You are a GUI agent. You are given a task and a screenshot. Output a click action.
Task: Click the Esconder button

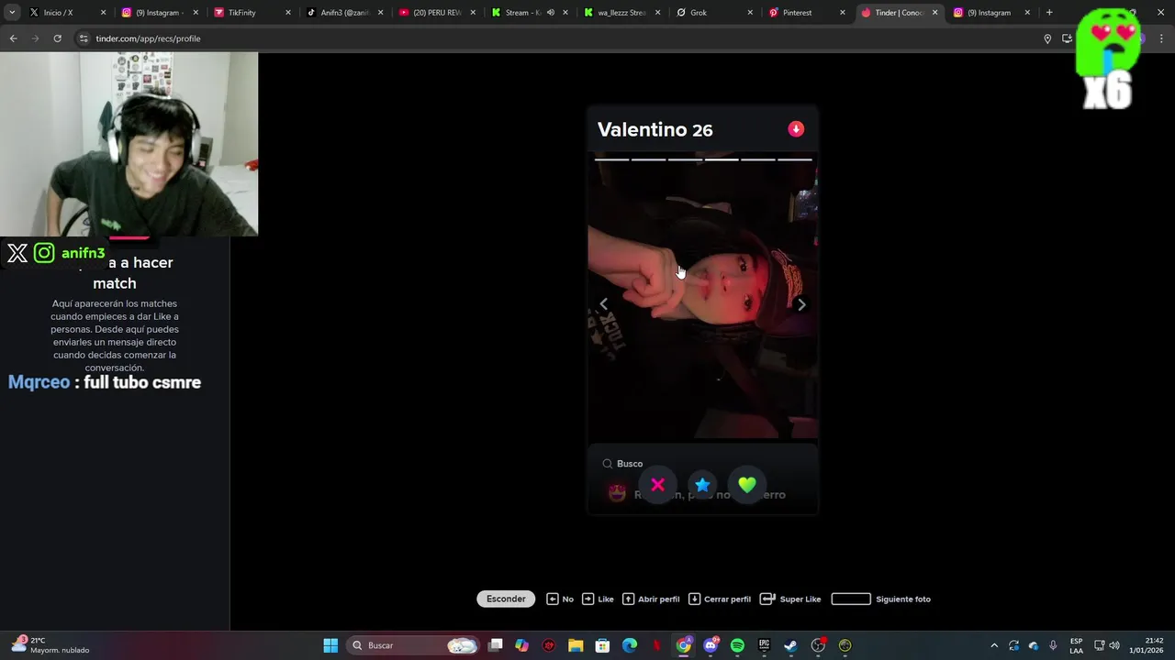point(506,599)
